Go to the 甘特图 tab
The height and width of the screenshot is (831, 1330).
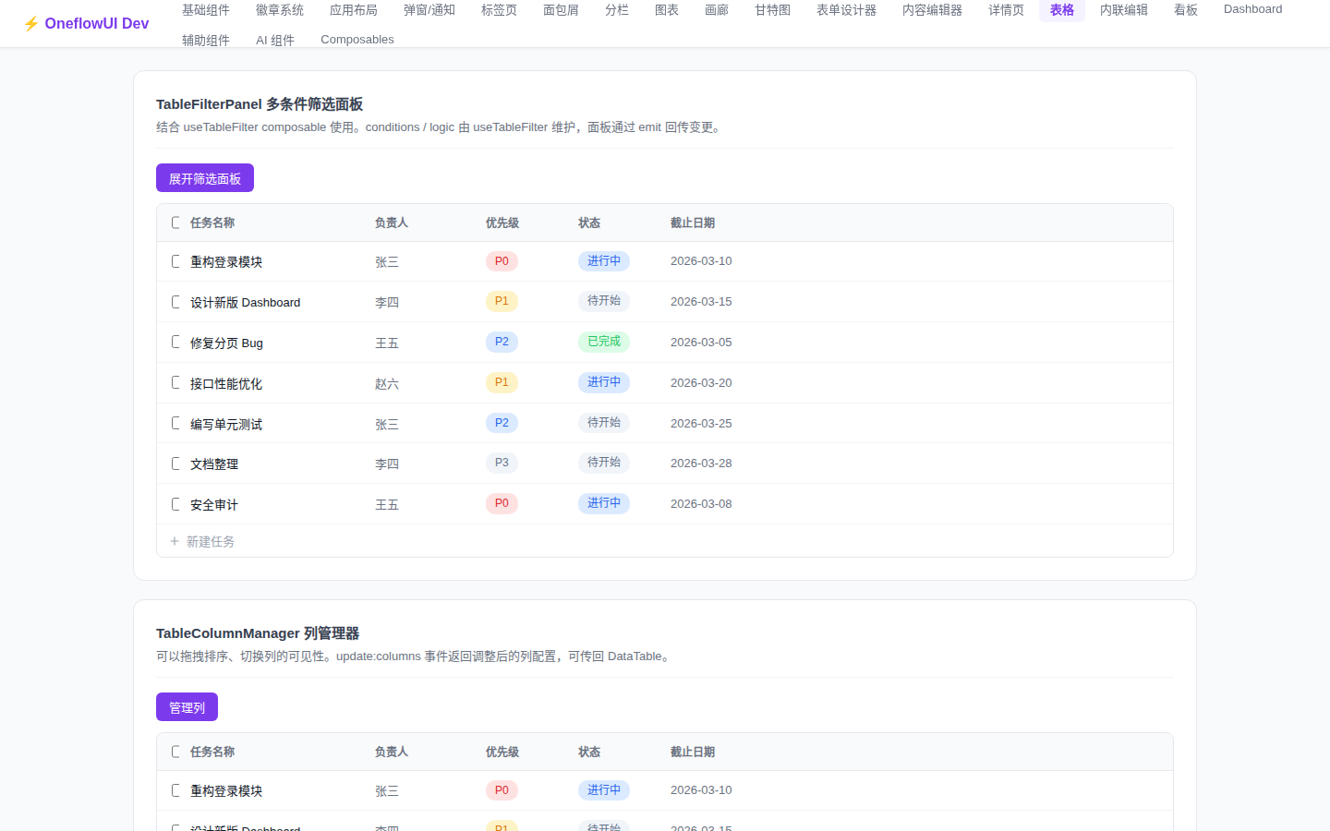coord(773,10)
